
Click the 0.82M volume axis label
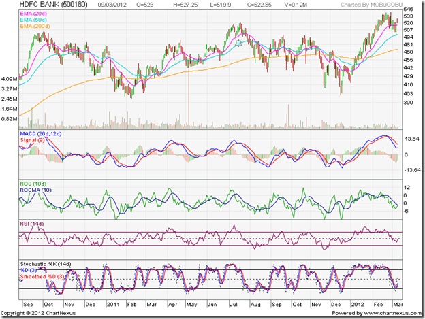point(10,119)
